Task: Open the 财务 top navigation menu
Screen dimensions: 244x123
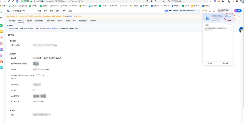Action: 58,11
